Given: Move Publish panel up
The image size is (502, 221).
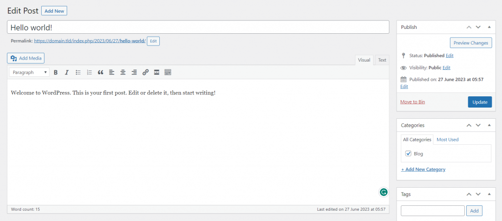Looking at the screenshot, I should pyautogui.click(x=469, y=27).
